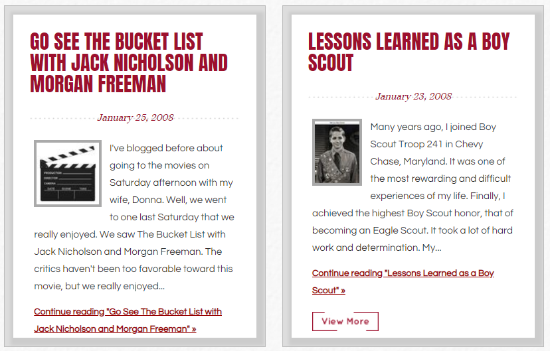Click the Boy Scout portrait photo thumbnail
The width and height of the screenshot is (550, 351).
[x=337, y=153]
